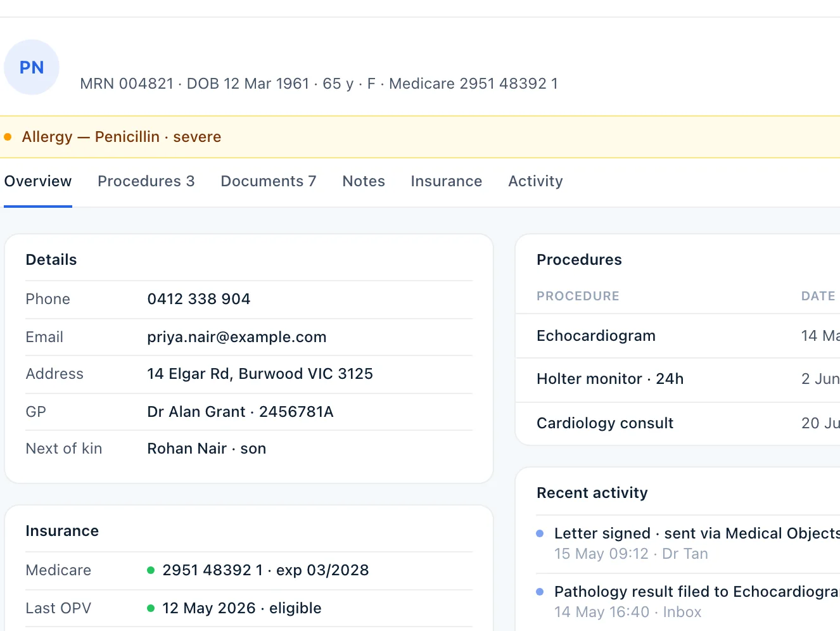Switch to the Activity tab
840x631 pixels.
click(x=535, y=181)
